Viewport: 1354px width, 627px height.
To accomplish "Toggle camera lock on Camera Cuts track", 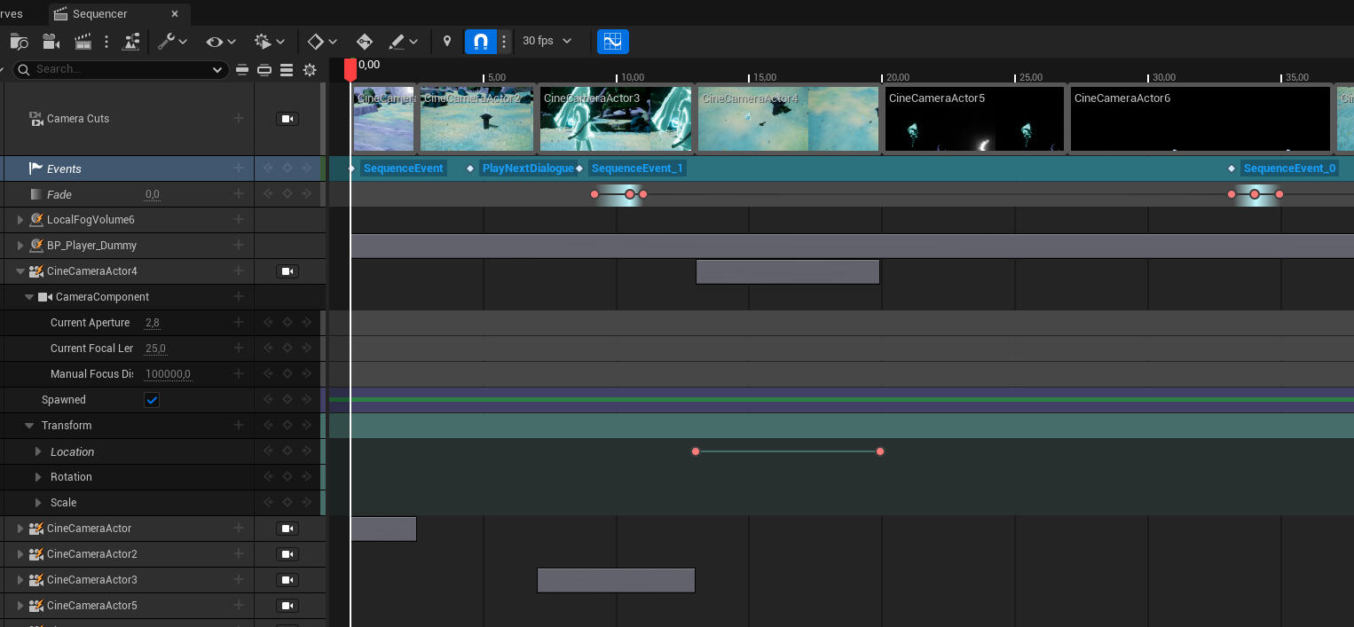I will pyautogui.click(x=287, y=119).
